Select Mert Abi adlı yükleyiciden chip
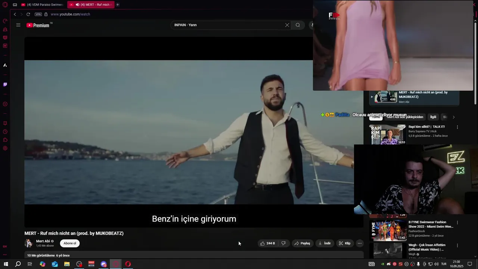This screenshot has height=269, width=478. pyautogui.click(x=405, y=117)
